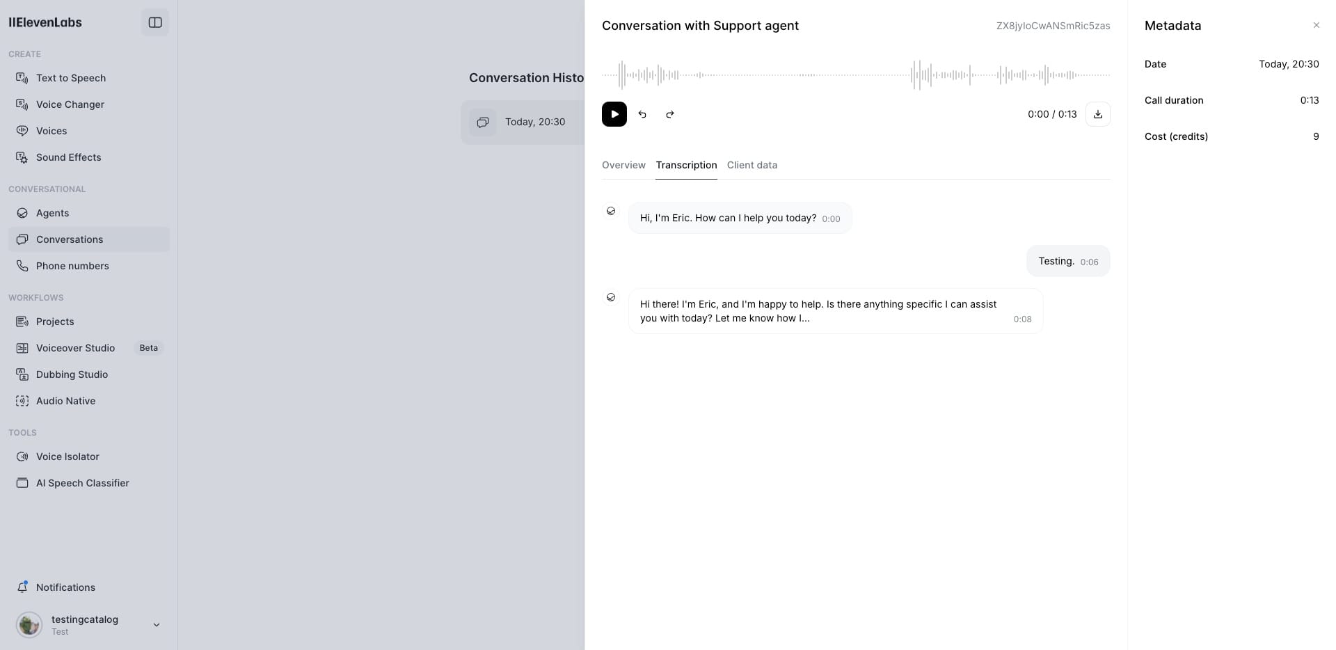This screenshot has height=650, width=1336.
Task: Open Audio Native
Action: 89,401
